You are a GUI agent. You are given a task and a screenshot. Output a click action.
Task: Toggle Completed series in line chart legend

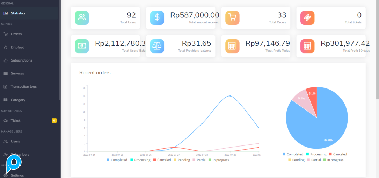117,160
